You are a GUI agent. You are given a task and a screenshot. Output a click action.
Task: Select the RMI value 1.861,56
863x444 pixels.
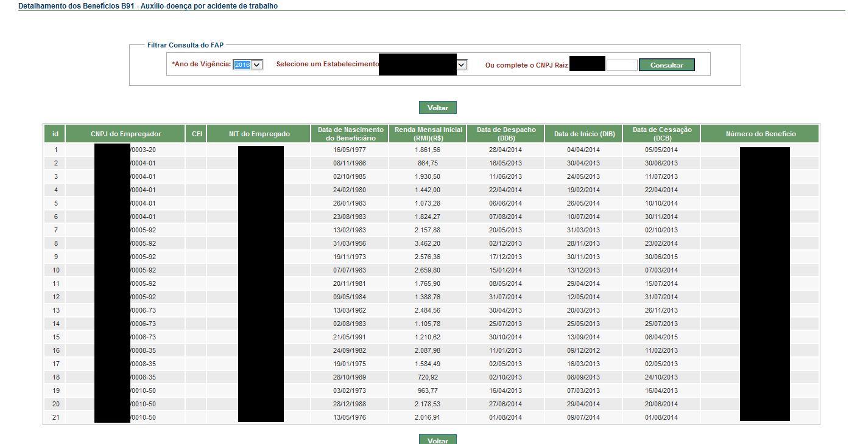pos(428,150)
